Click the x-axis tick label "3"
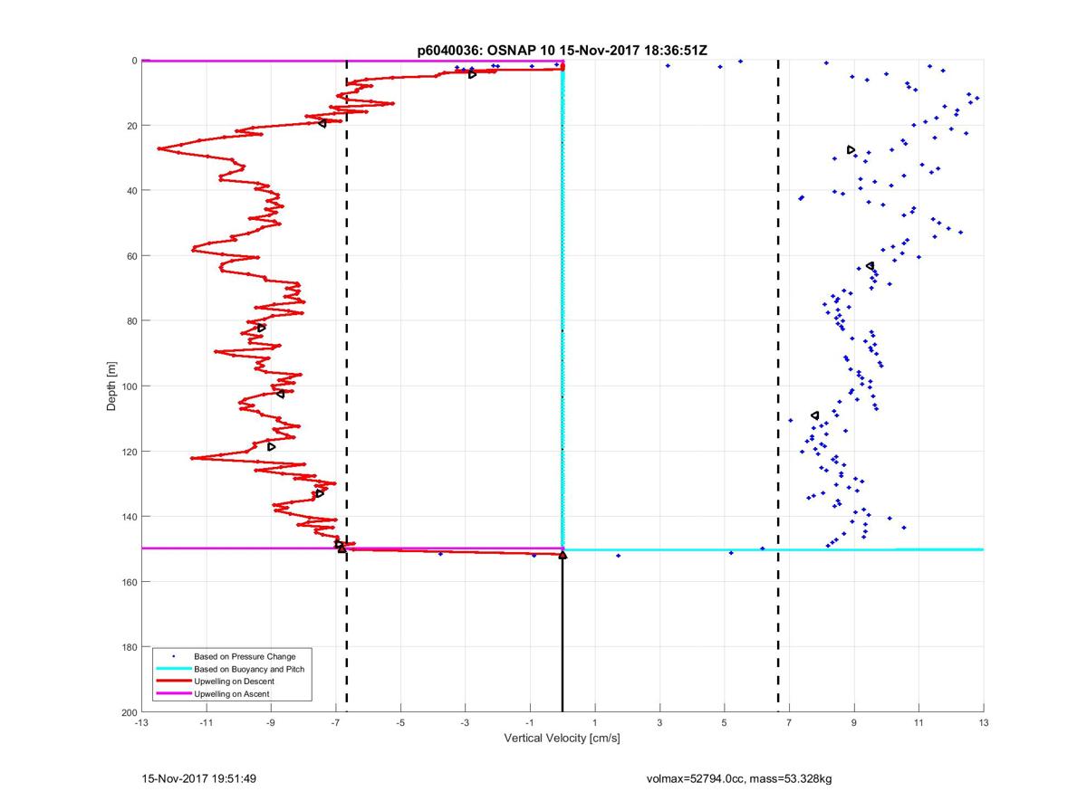 pyautogui.click(x=659, y=723)
